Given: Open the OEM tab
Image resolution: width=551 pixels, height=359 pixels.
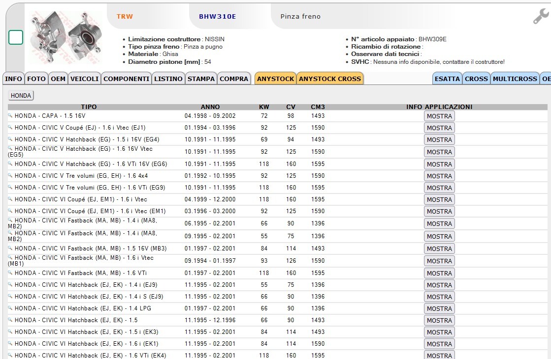Looking at the screenshot, I should (x=58, y=79).
